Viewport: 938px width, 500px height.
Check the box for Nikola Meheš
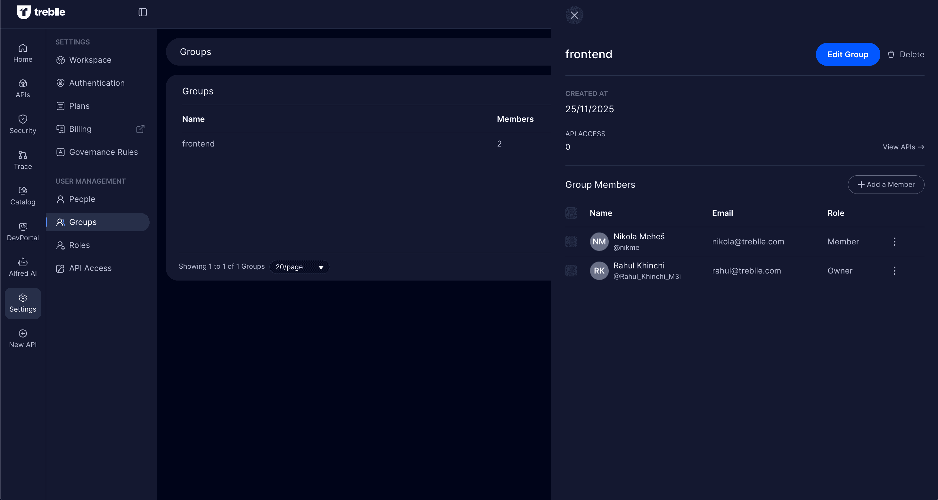pos(571,242)
